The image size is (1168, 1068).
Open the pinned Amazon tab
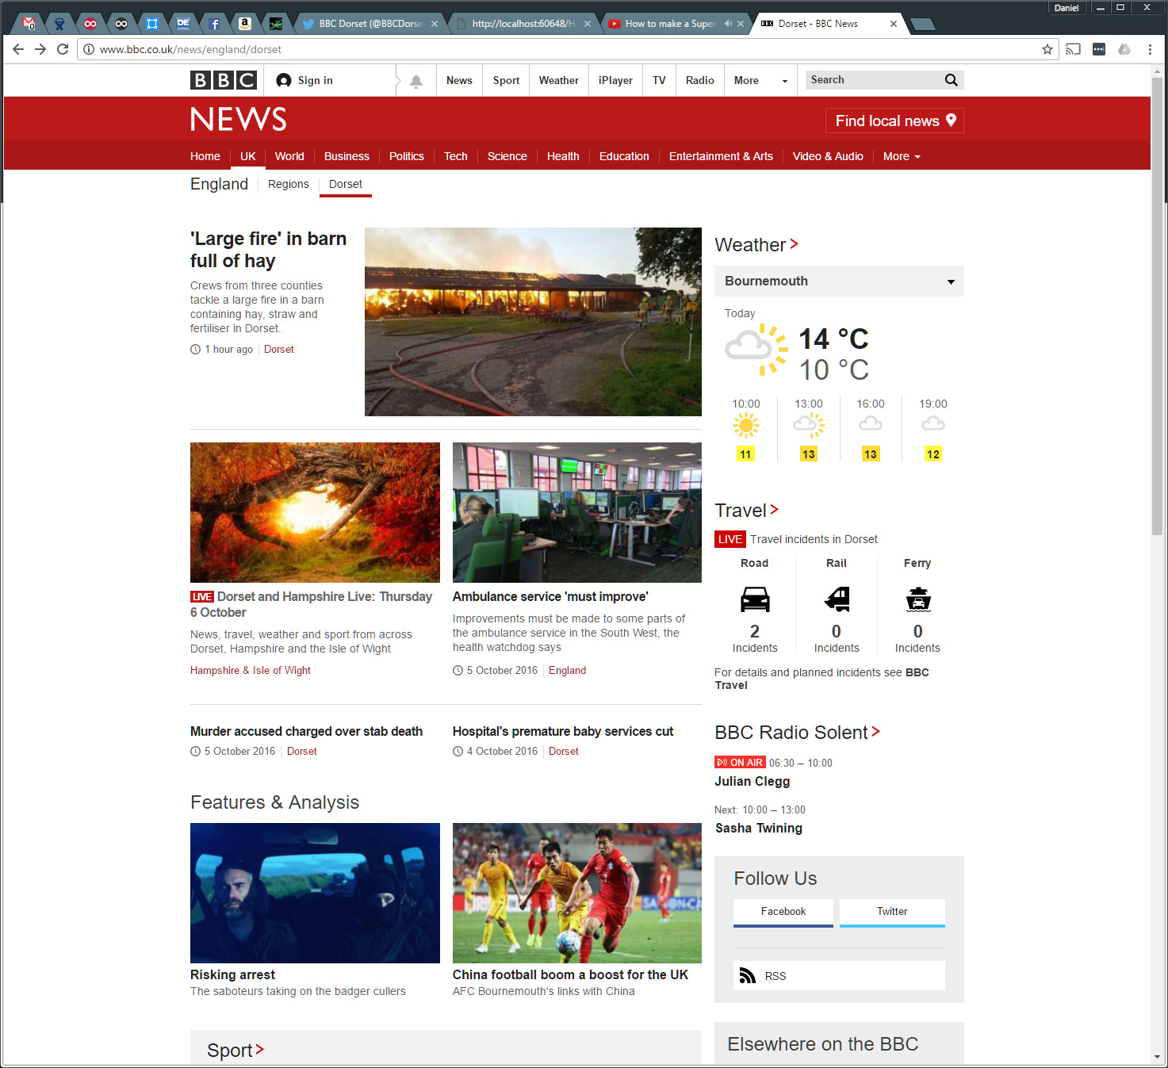pos(245,24)
